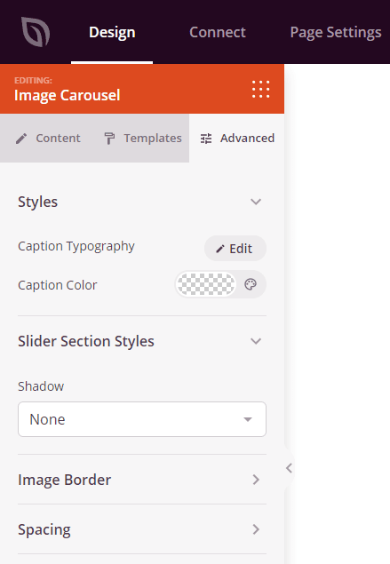Image resolution: width=390 pixels, height=564 pixels.
Task: Click the SeedProd leaf logo icon
Action: pyautogui.click(x=36, y=32)
